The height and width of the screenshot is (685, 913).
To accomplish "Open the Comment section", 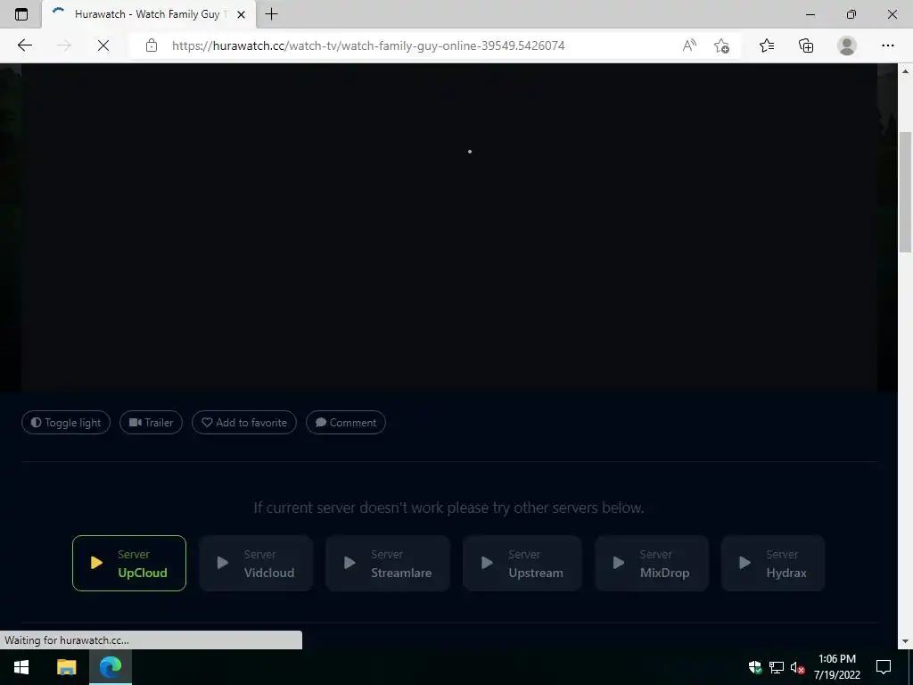I will 346,422.
